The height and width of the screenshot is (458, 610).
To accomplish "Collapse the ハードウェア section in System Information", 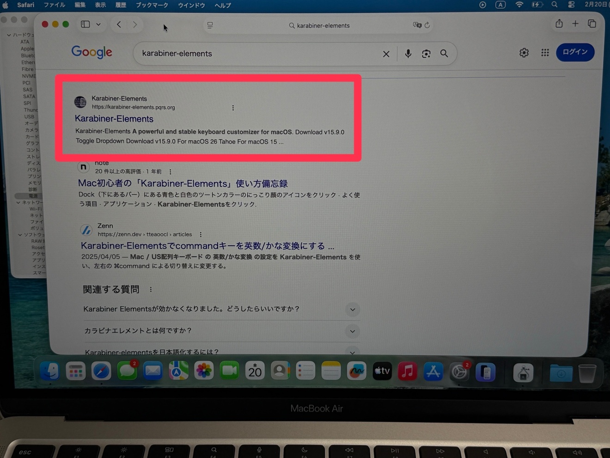I will 9,35.
